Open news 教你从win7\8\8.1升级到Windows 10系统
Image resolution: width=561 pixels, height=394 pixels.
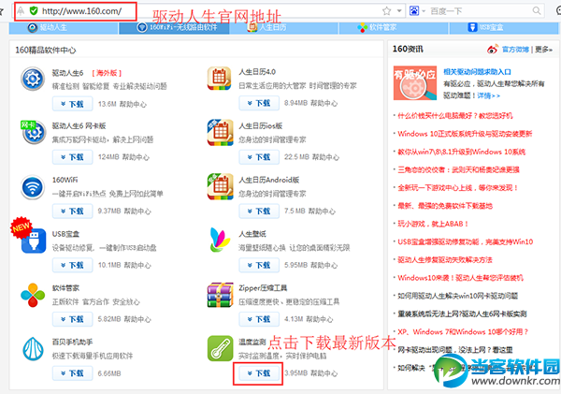(x=462, y=152)
